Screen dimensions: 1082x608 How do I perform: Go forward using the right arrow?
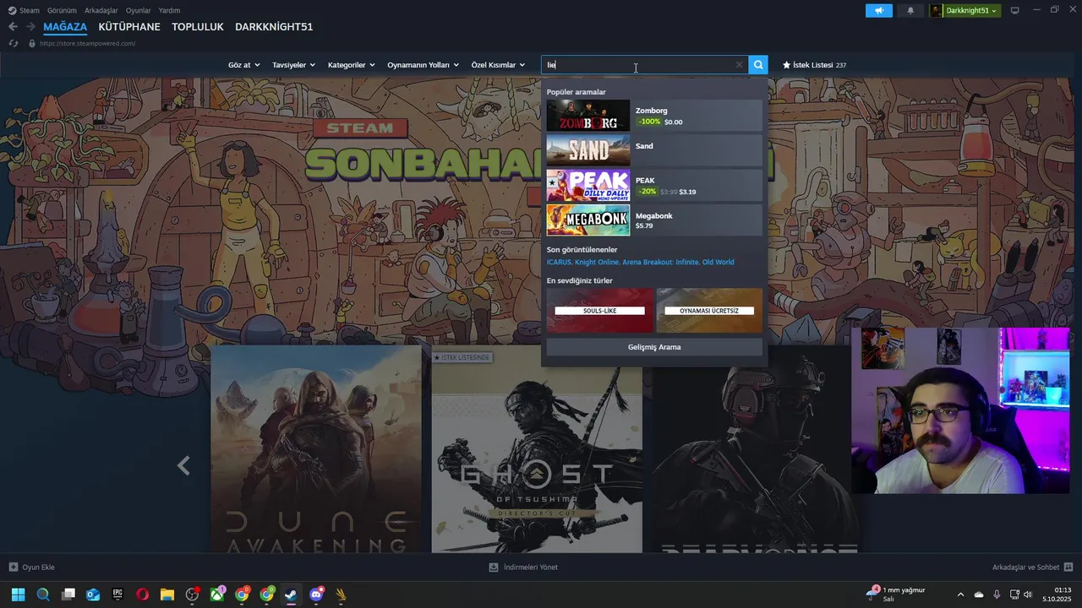[30, 27]
